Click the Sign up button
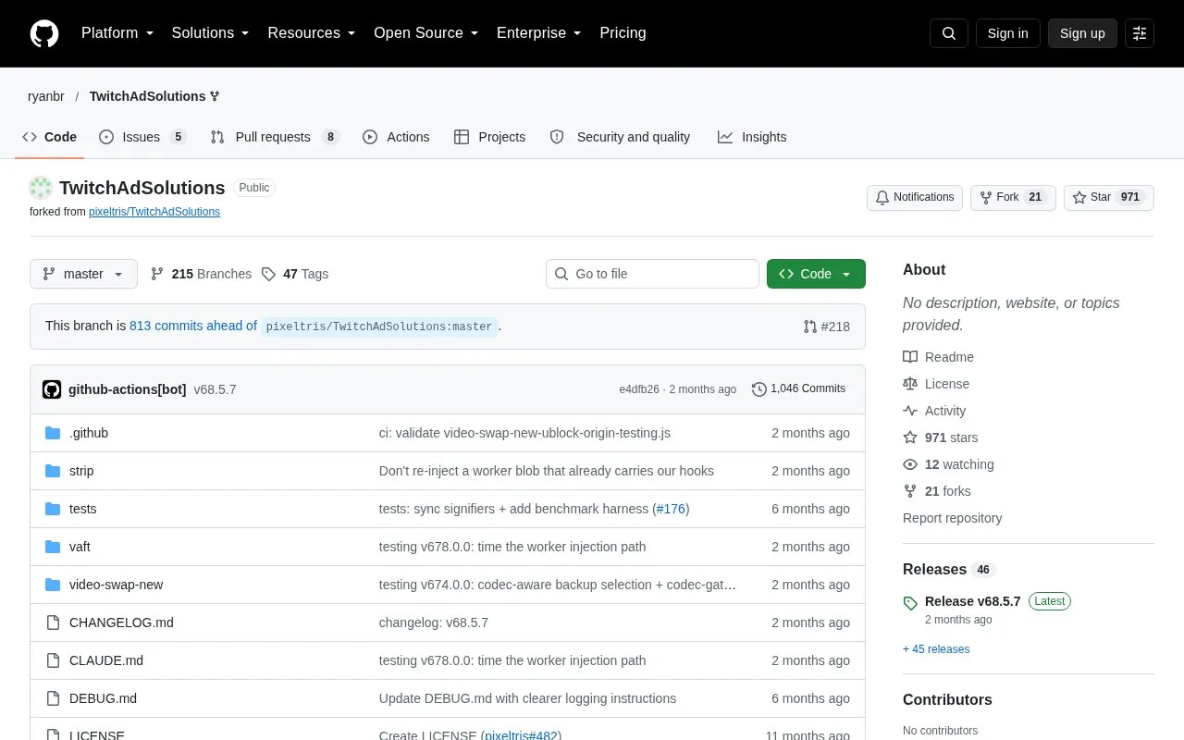 coord(1082,33)
